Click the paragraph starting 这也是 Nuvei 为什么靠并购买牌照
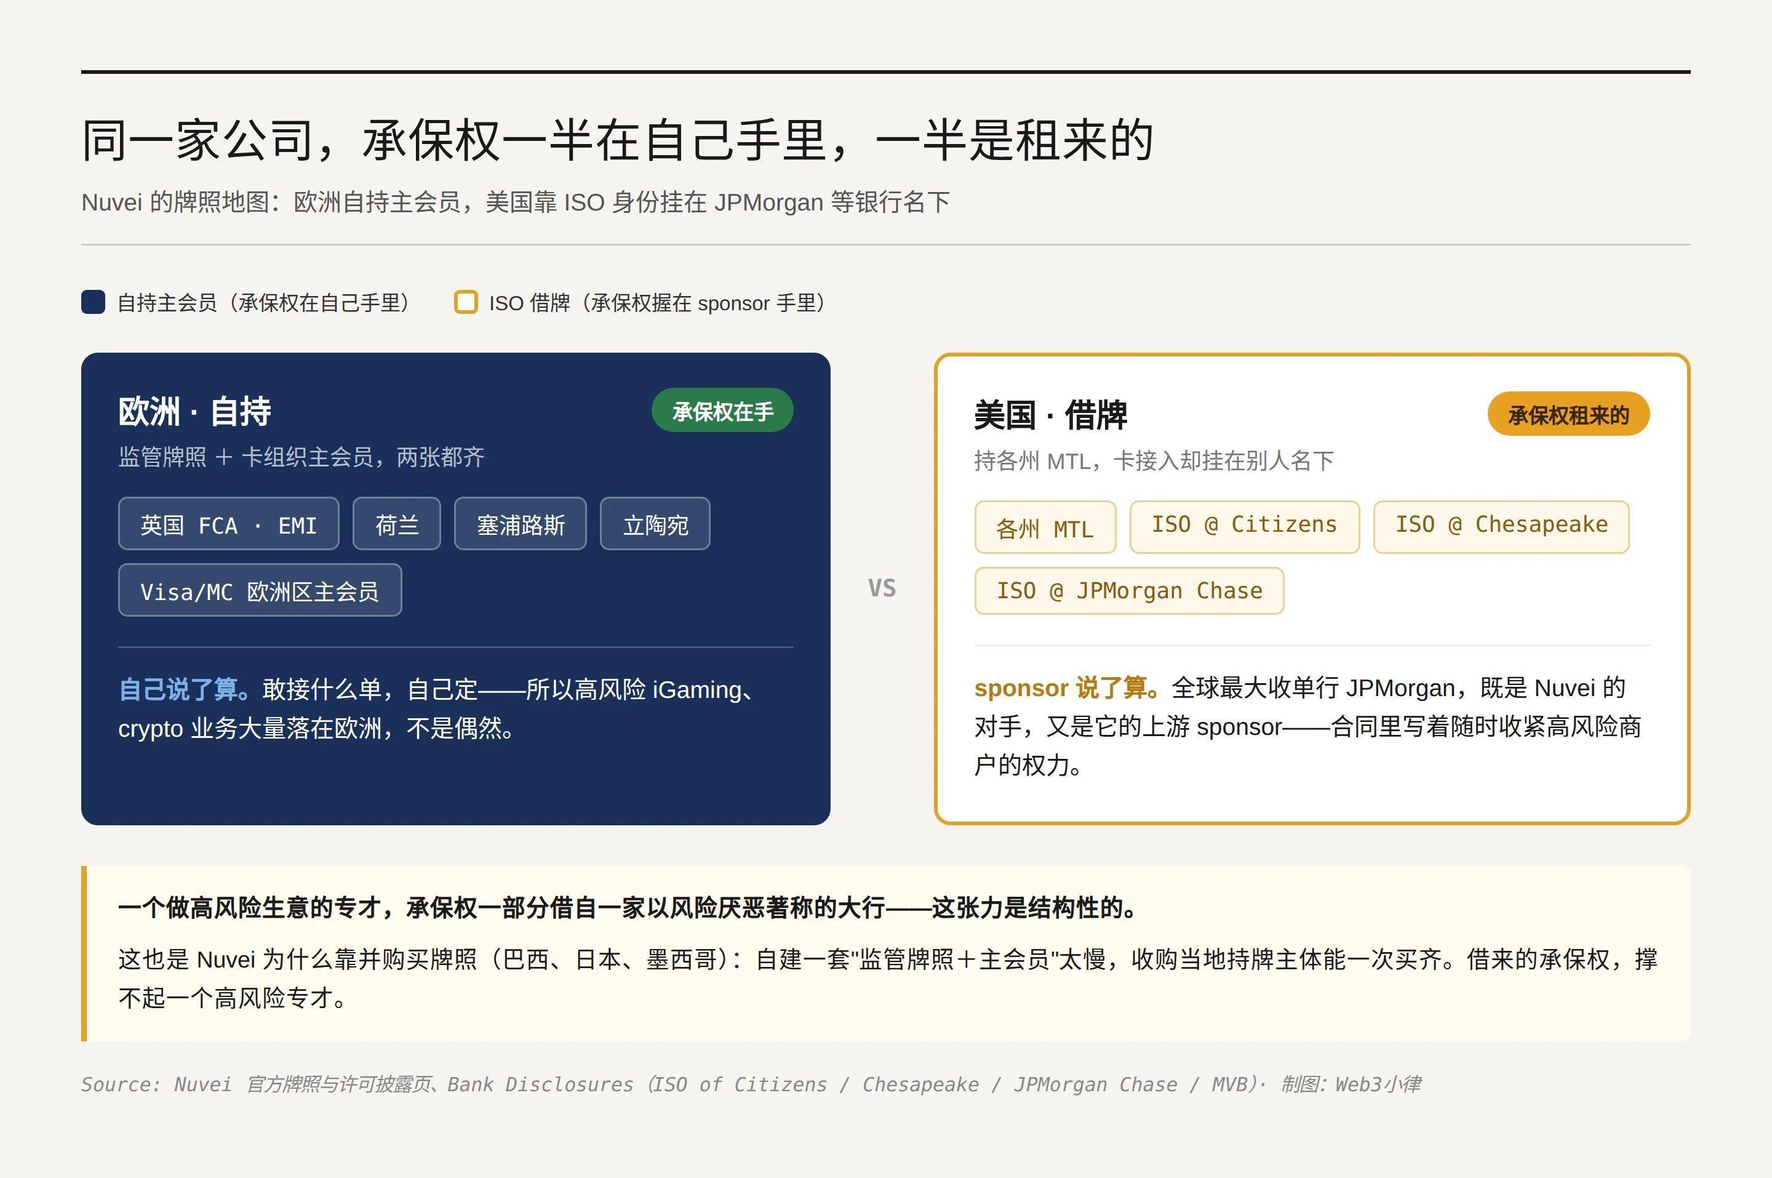 click(x=887, y=978)
